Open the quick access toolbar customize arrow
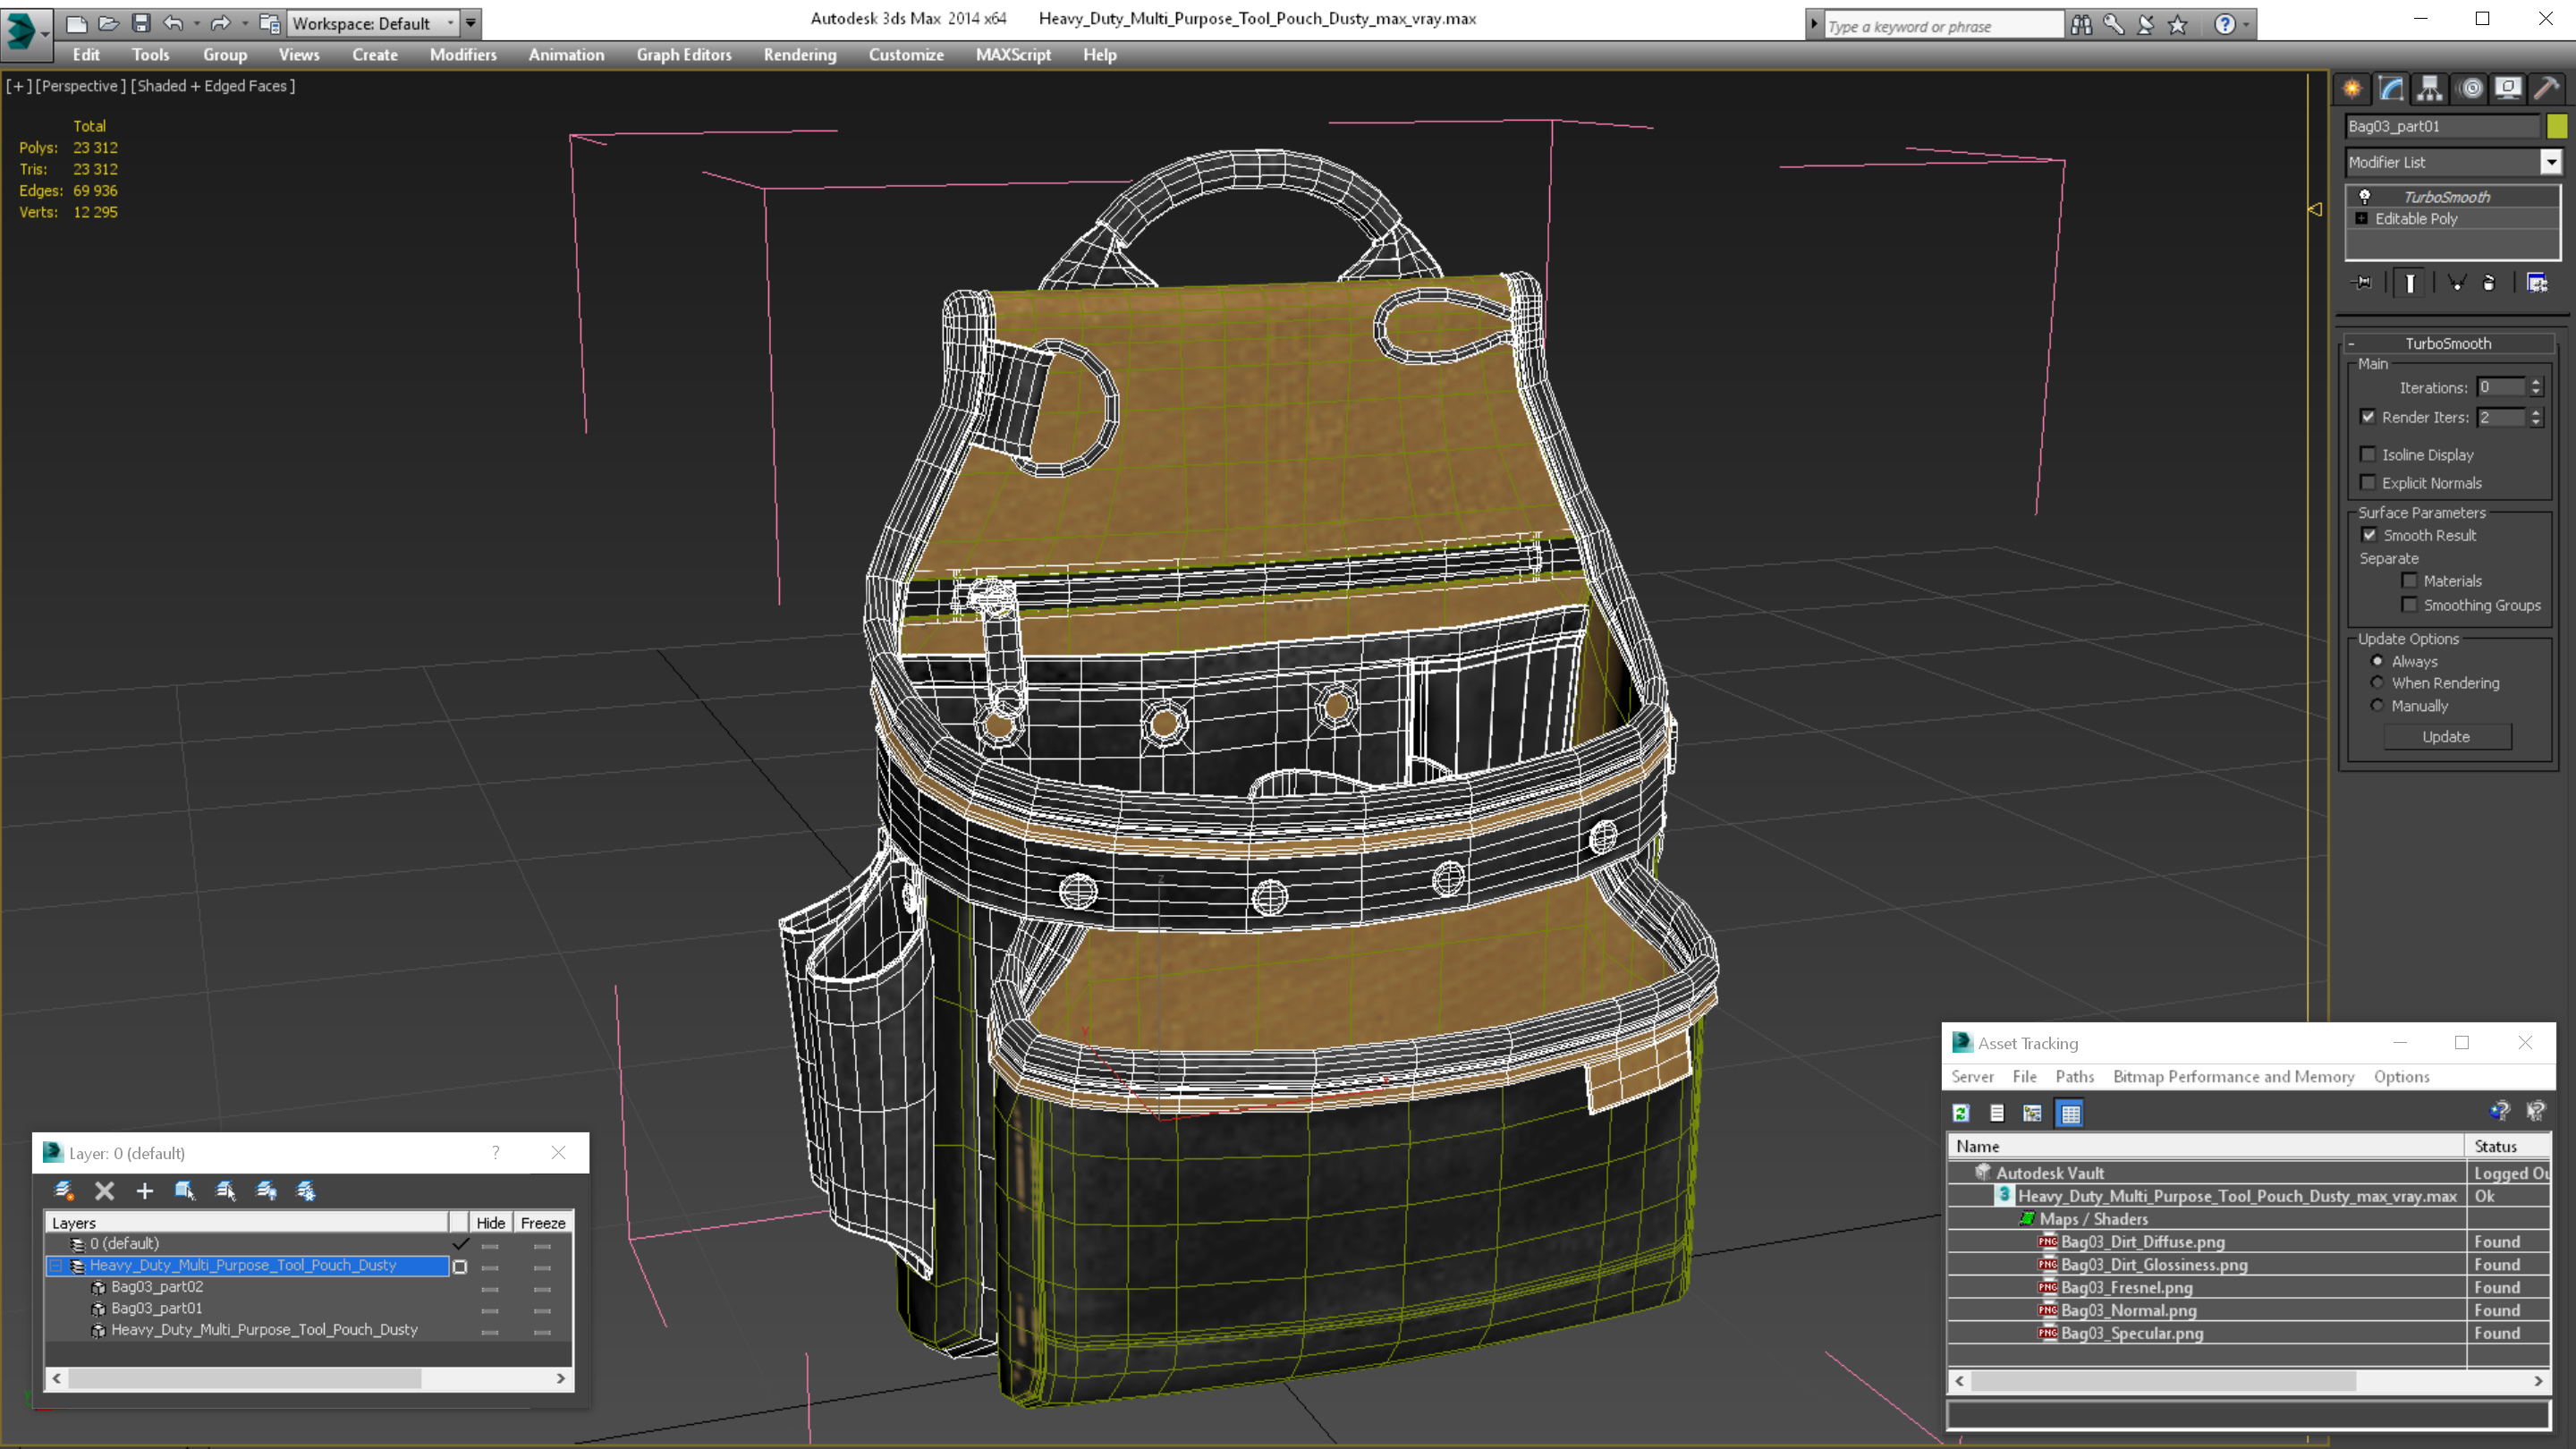 click(470, 23)
